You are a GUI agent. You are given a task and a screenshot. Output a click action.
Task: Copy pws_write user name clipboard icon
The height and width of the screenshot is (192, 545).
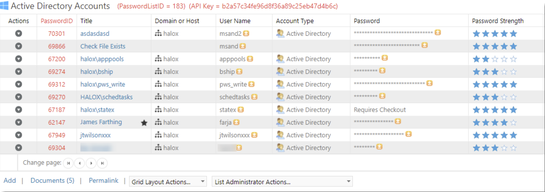tap(252, 84)
